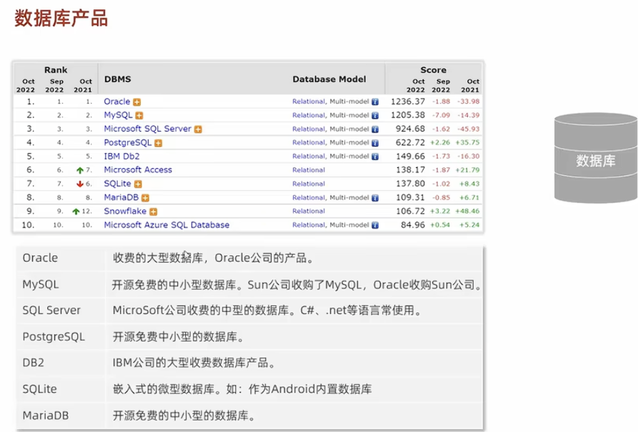
Task: Click the DBMS column header
Action: [118, 79]
